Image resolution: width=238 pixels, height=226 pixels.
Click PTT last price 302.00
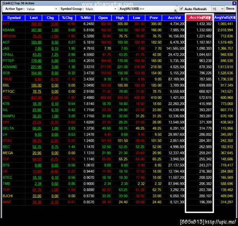click(x=36, y=24)
